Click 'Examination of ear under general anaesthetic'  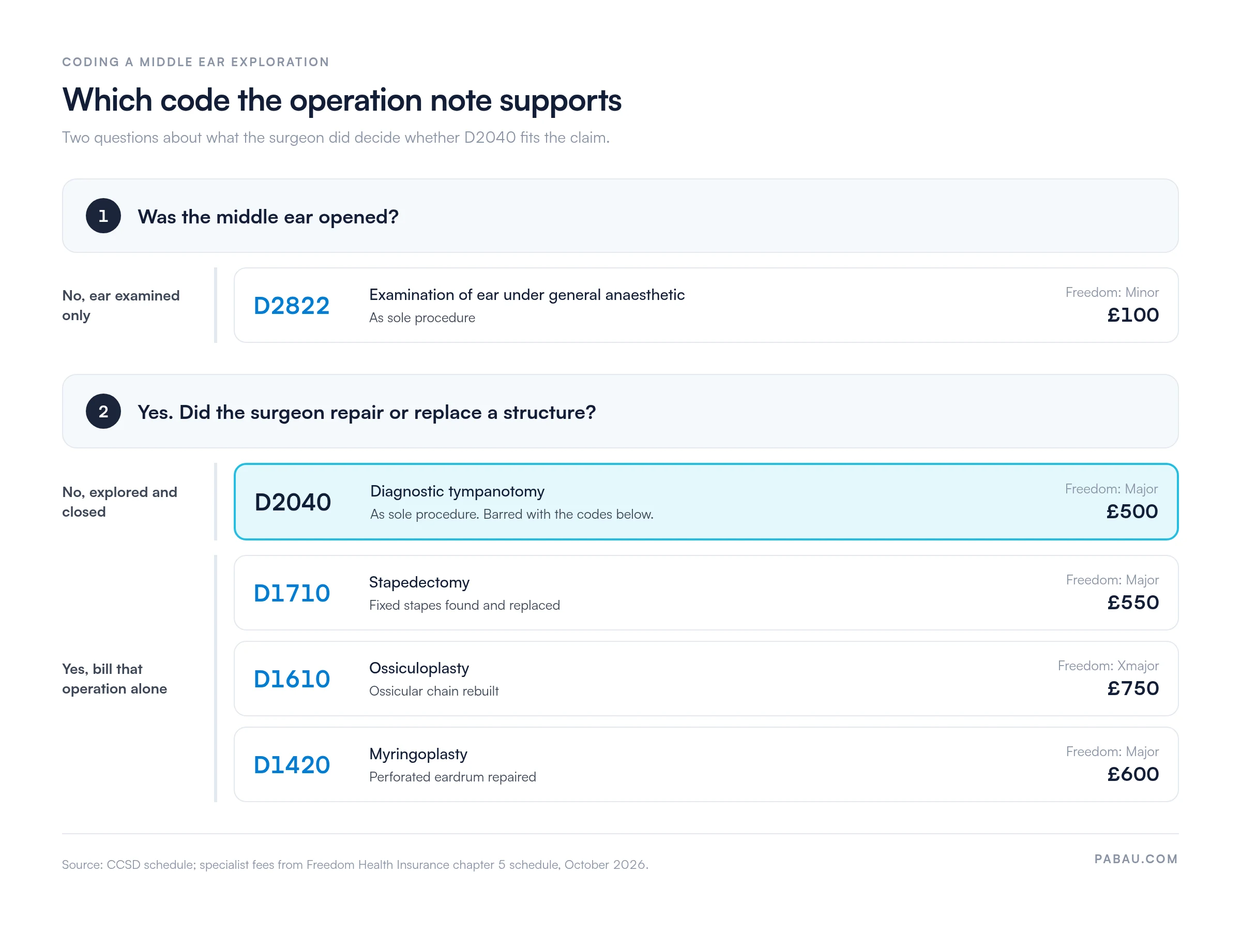527,295
